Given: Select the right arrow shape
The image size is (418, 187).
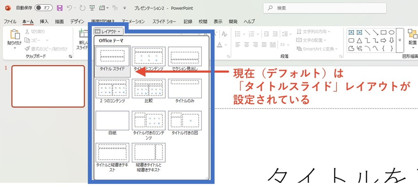Looking at the screenshot, I should (384, 41).
